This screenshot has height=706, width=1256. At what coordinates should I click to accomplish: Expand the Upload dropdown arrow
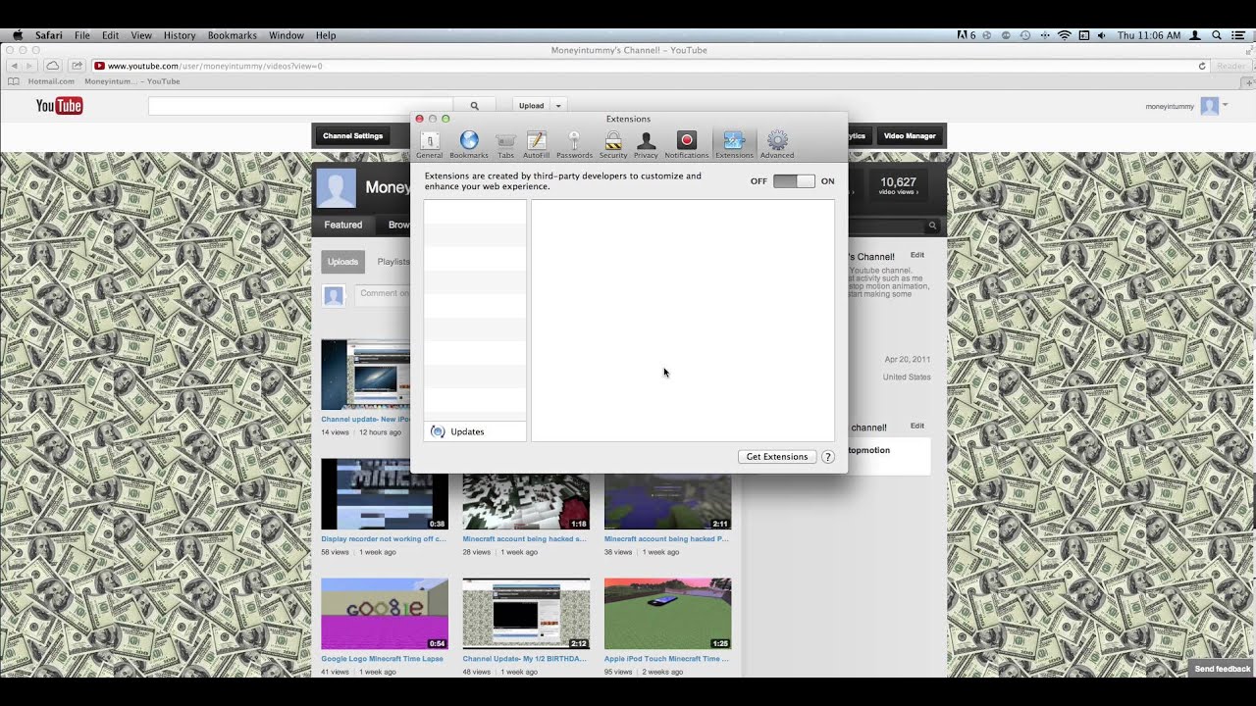click(x=558, y=106)
